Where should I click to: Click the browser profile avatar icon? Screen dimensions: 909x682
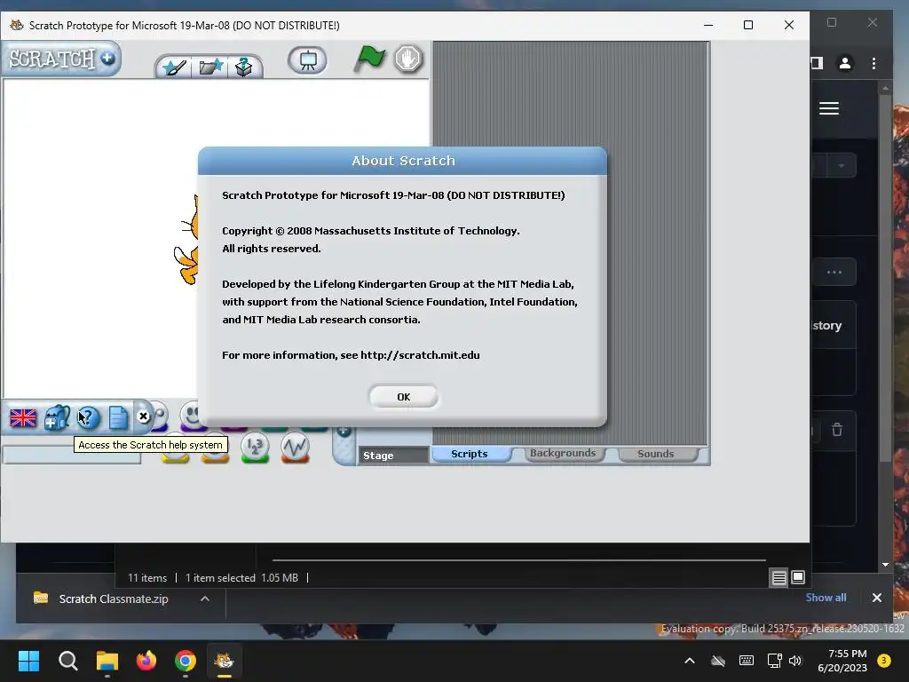point(845,63)
